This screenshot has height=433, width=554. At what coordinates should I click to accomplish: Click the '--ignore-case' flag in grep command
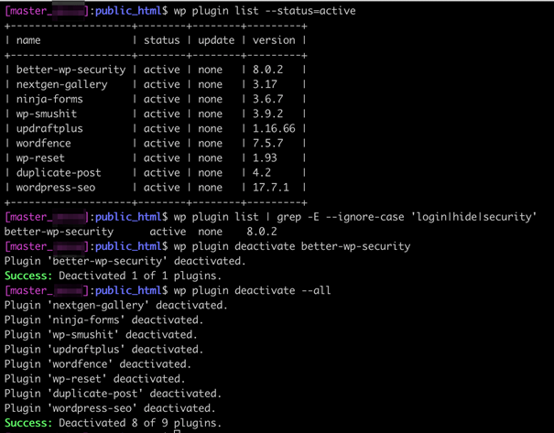click(x=364, y=217)
